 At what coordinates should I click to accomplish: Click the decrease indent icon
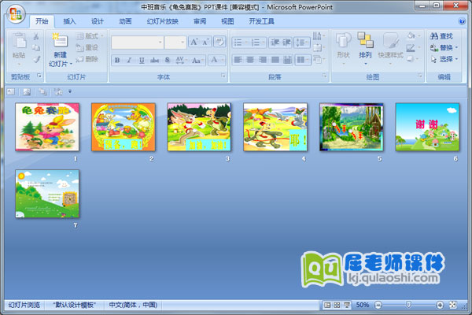pyautogui.click(x=275, y=43)
